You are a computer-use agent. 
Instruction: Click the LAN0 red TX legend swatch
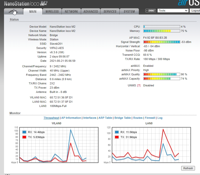tap(117, 137)
